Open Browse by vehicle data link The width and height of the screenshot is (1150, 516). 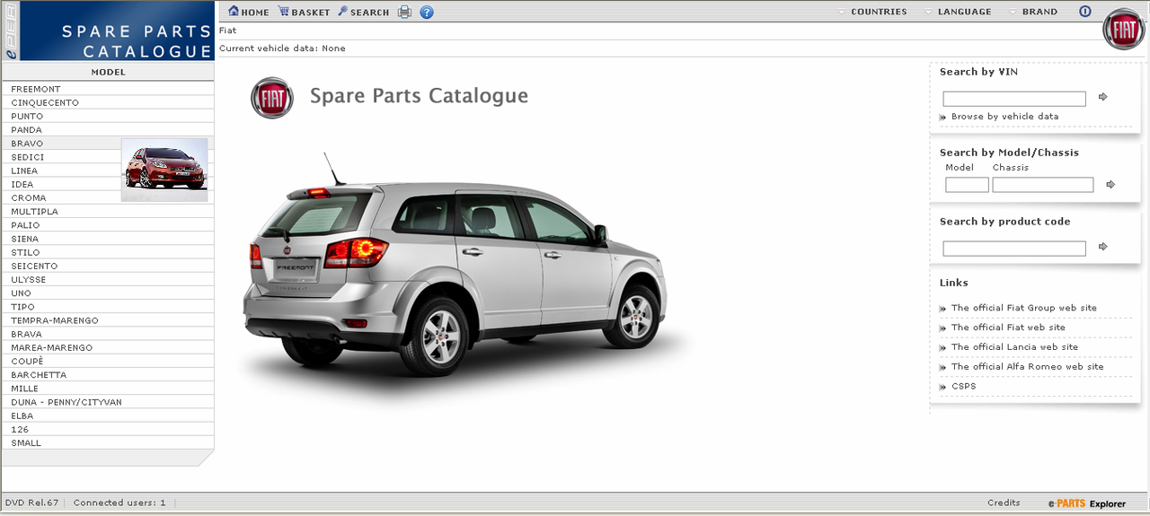coord(1004,117)
